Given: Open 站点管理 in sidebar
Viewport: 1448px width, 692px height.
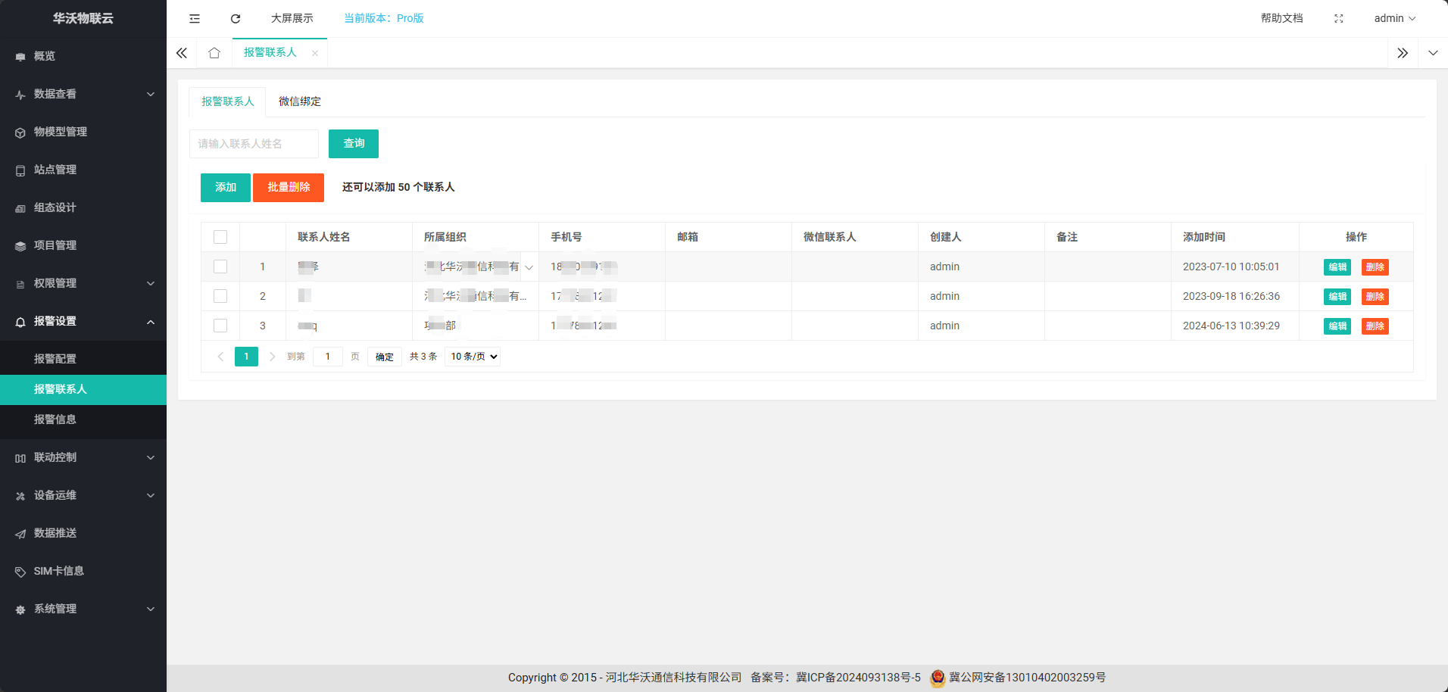Looking at the screenshot, I should click(x=83, y=170).
